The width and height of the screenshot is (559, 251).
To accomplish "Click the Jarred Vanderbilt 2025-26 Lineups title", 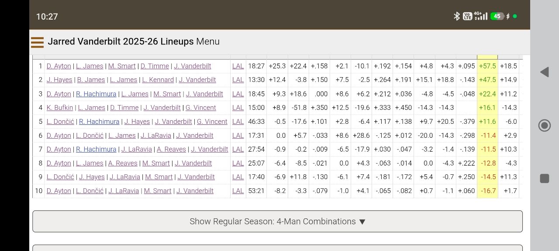I will tap(121, 42).
